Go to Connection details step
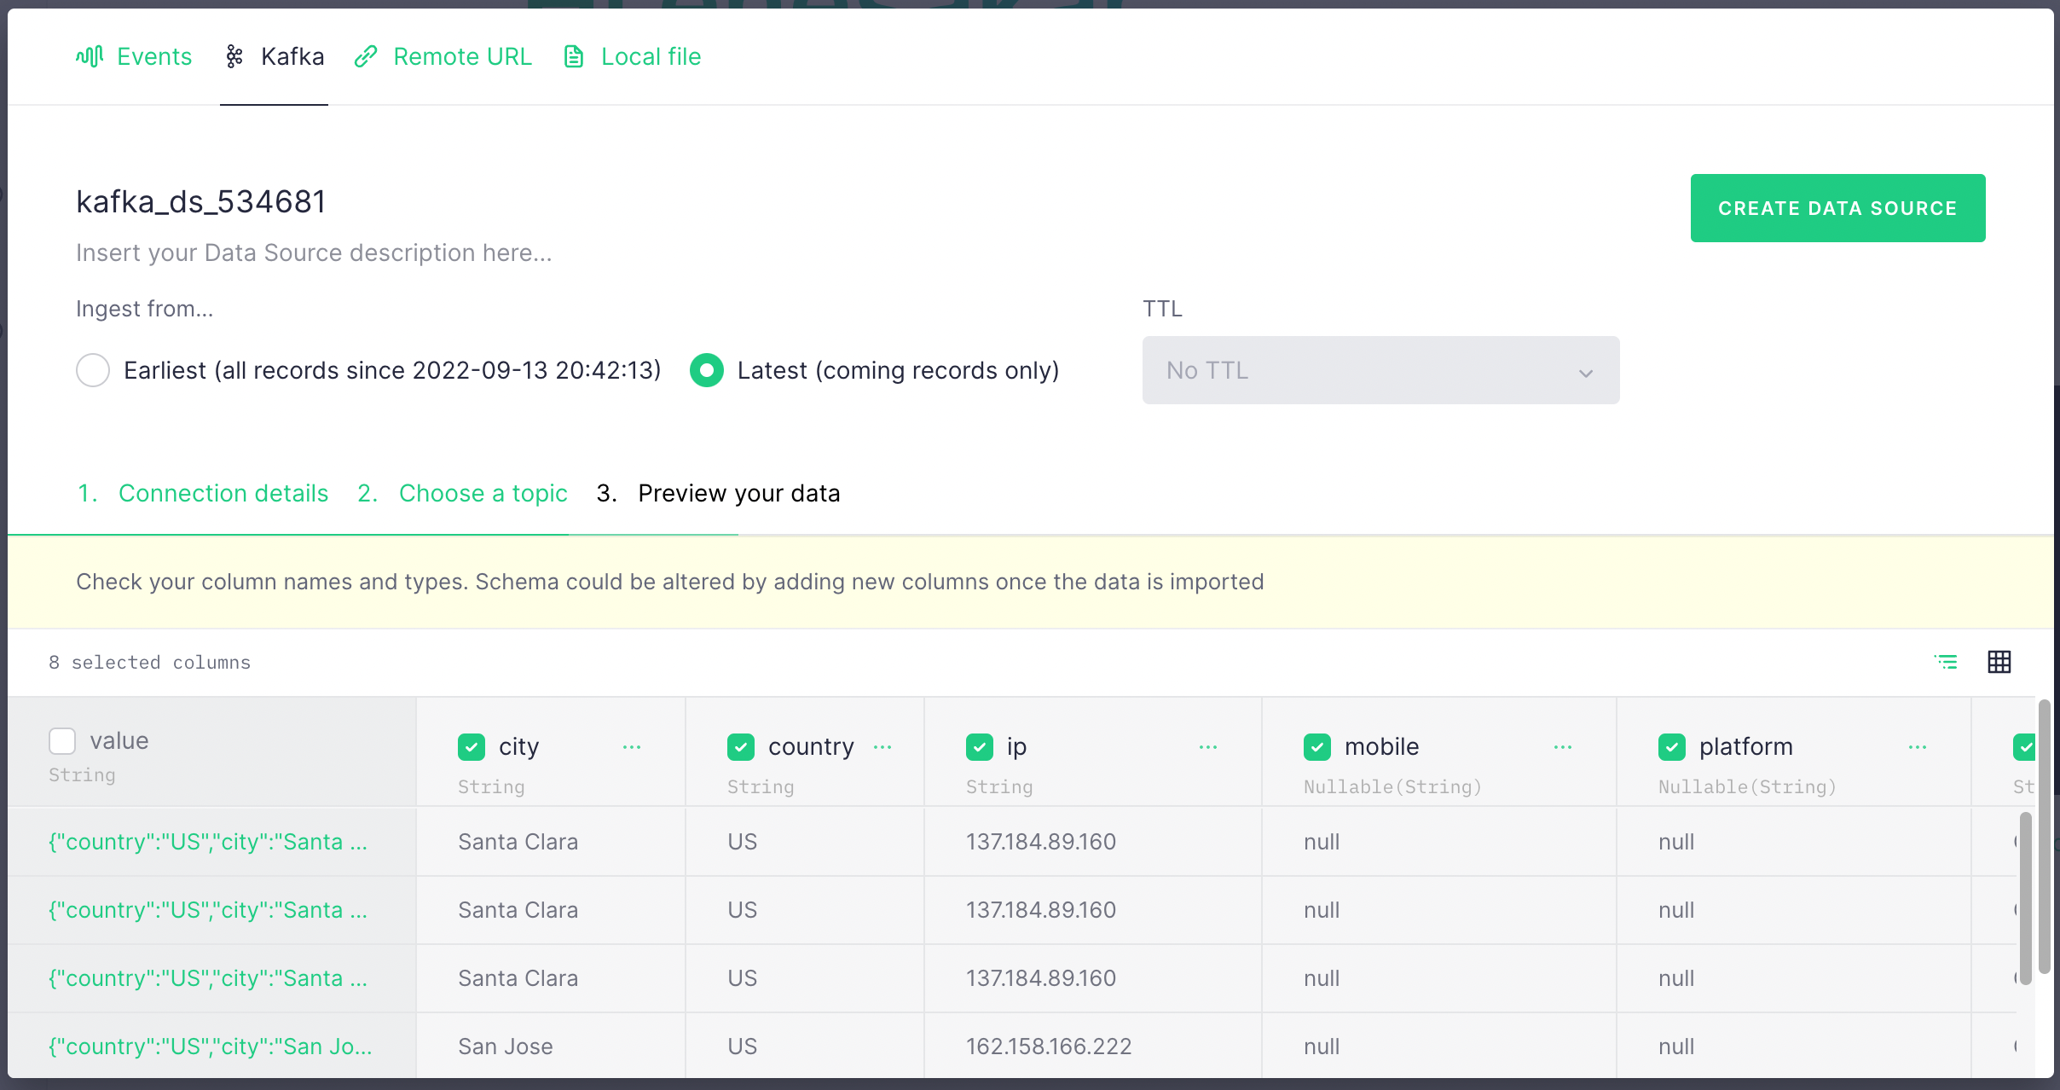Viewport: 2060px width, 1090px height. (x=223, y=493)
